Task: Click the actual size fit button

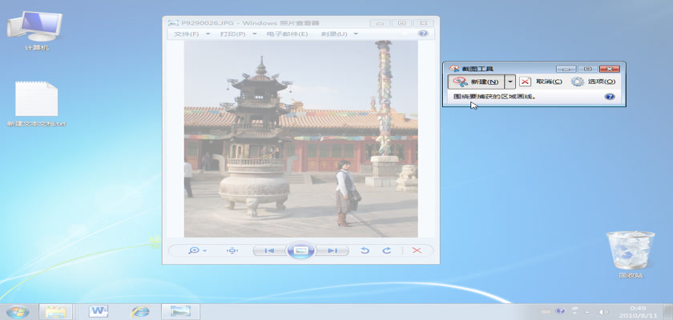Action: 232,250
